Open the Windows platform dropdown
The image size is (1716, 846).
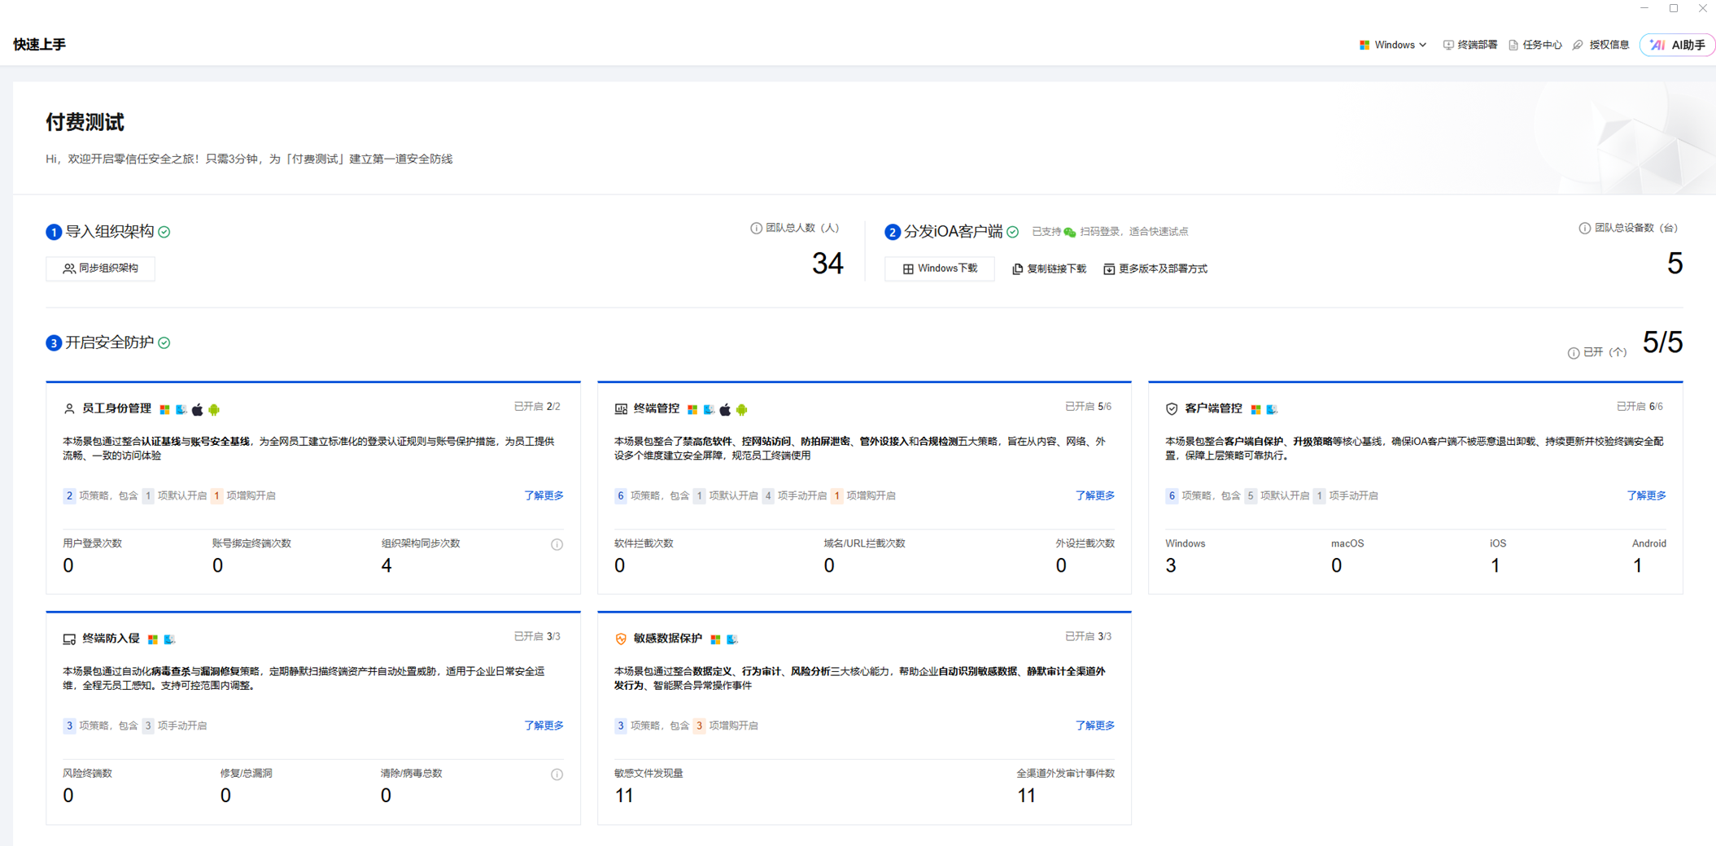coord(1392,46)
